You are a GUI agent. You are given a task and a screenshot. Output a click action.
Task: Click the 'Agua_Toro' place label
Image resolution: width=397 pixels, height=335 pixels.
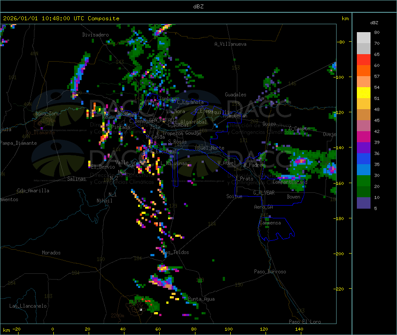coord(47,114)
